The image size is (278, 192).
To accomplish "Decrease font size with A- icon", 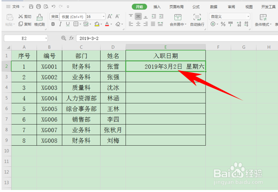I will [117, 17].
